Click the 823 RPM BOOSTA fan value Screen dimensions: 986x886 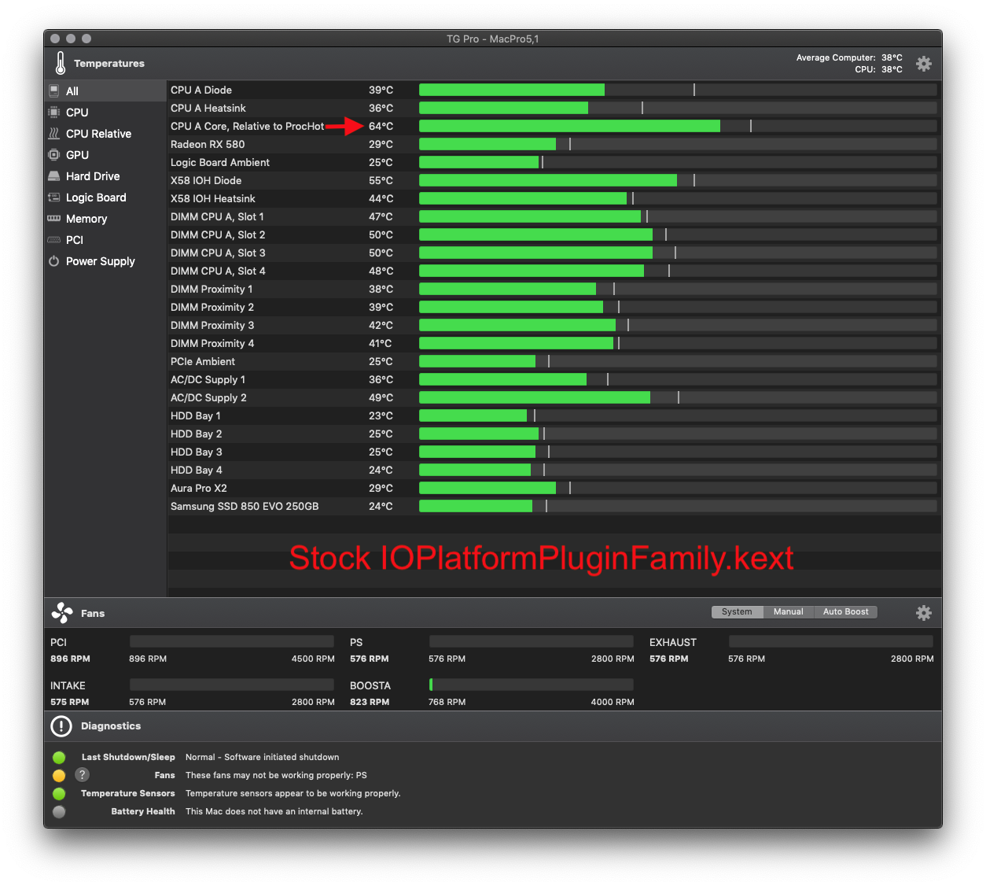click(370, 702)
